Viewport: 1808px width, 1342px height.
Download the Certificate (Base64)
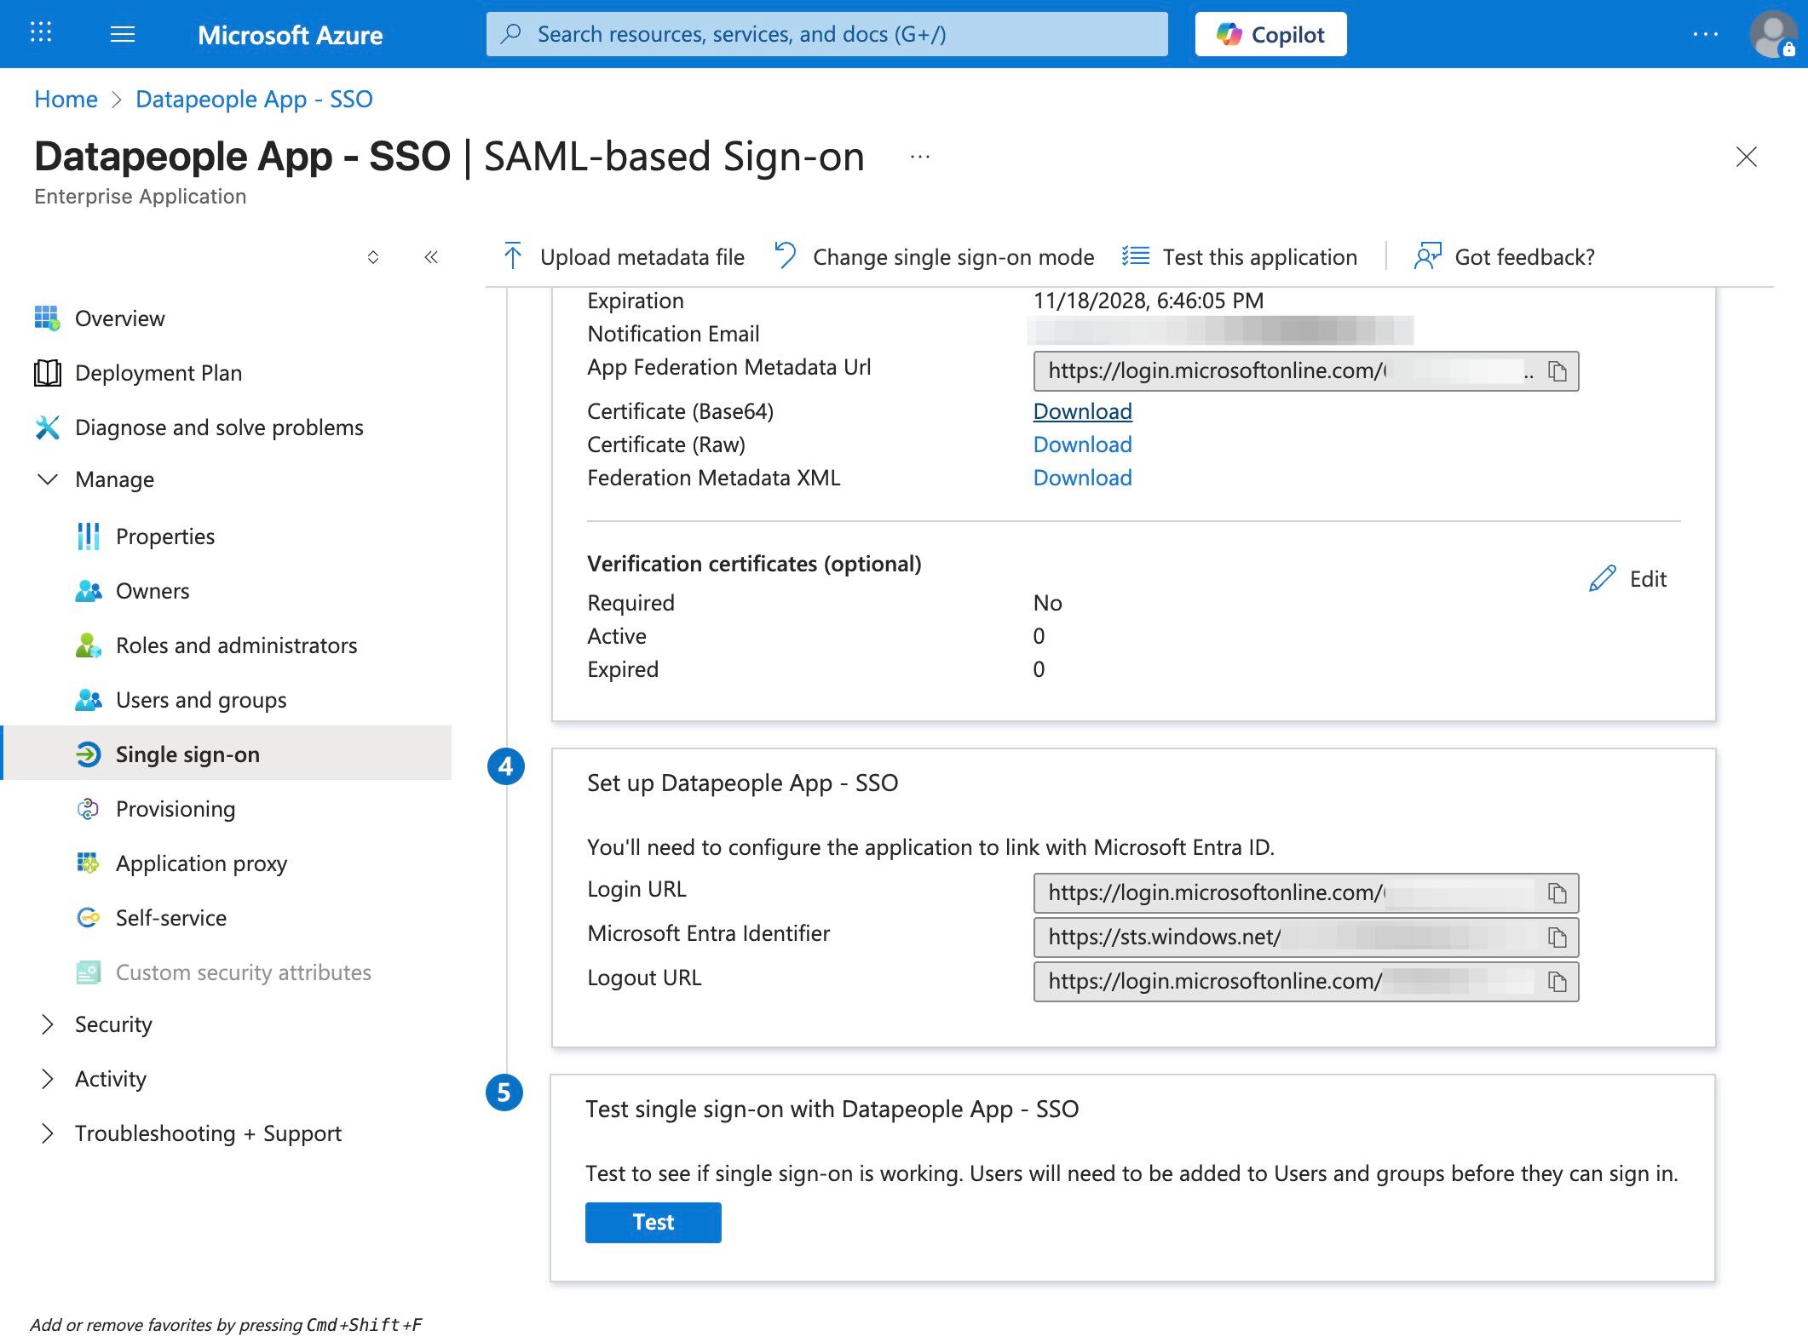click(x=1082, y=411)
